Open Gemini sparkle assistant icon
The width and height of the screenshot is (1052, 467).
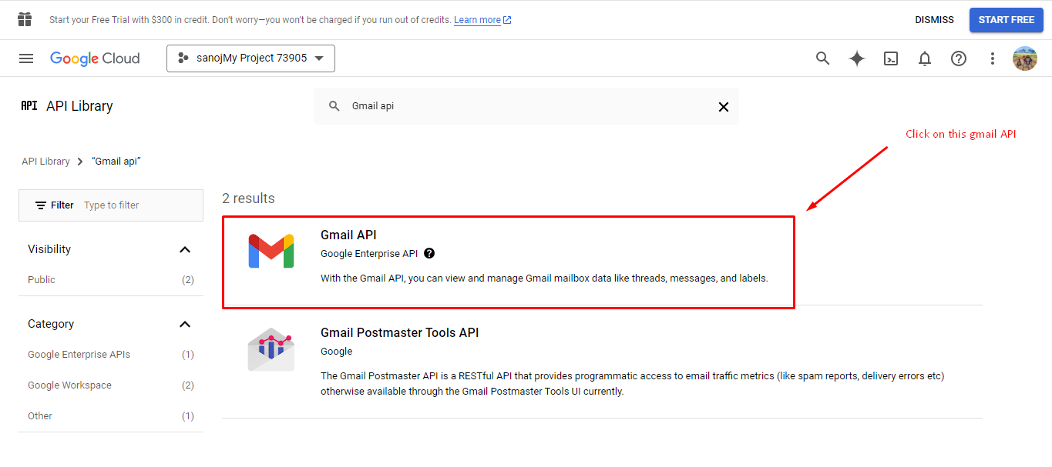click(857, 58)
